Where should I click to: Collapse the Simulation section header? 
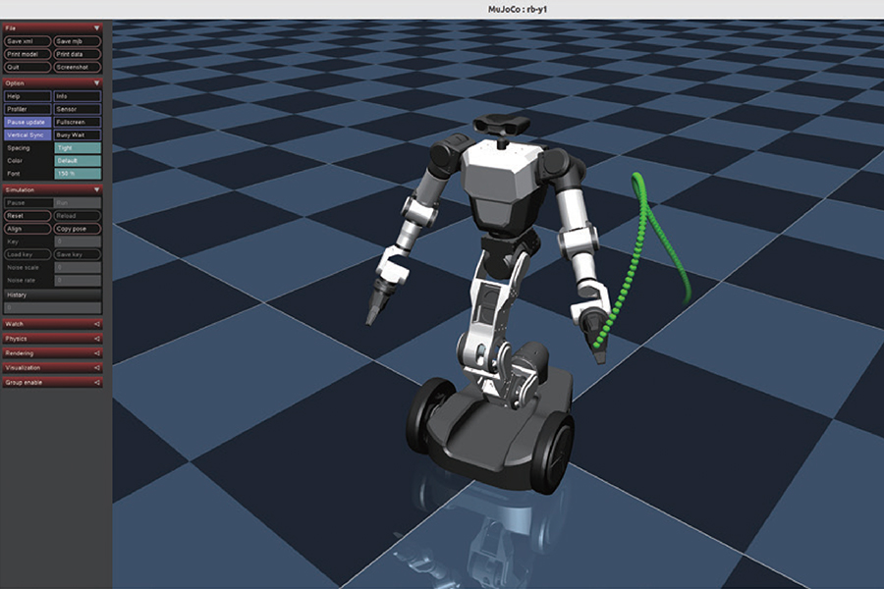coord(52,189)
